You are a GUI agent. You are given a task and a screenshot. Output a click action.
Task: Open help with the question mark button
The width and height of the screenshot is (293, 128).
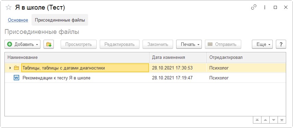pyautogui.click(x=281, y=44)
